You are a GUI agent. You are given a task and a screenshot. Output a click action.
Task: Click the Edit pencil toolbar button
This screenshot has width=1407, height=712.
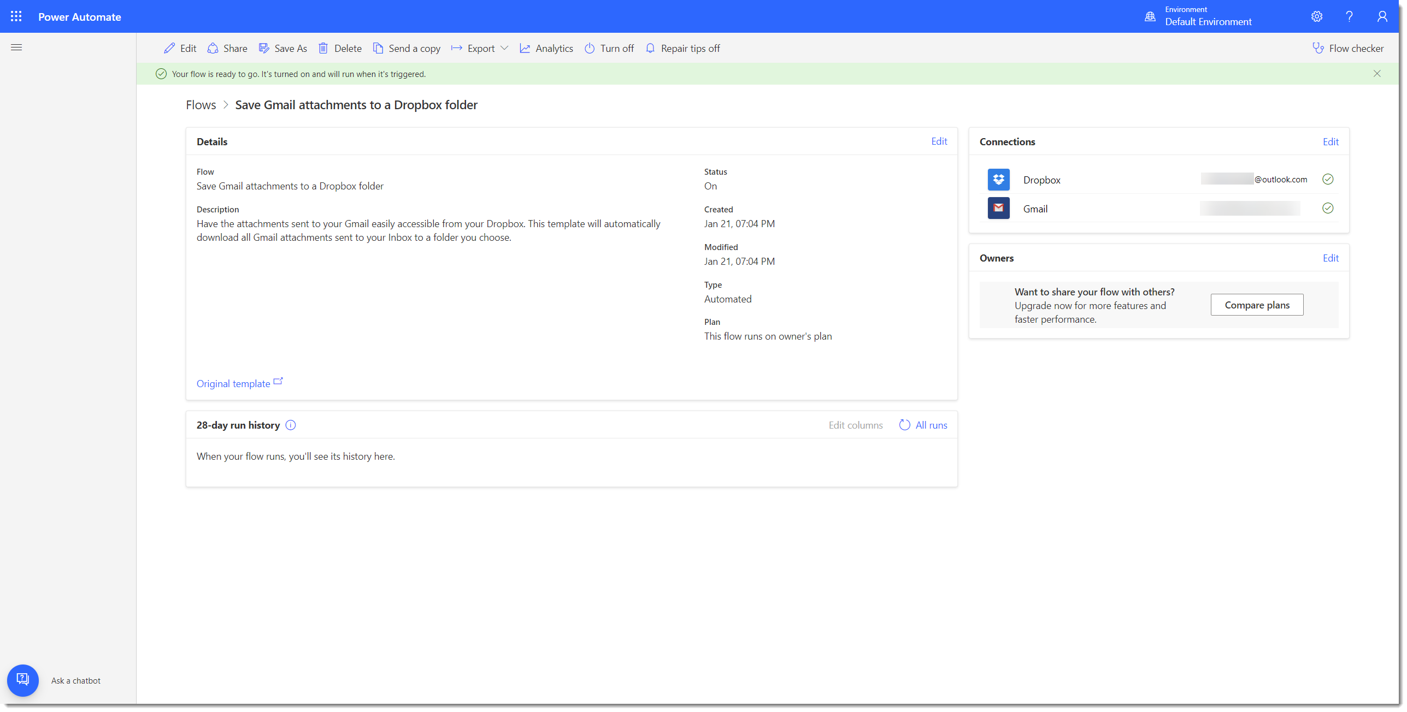(x=180, y=48)
